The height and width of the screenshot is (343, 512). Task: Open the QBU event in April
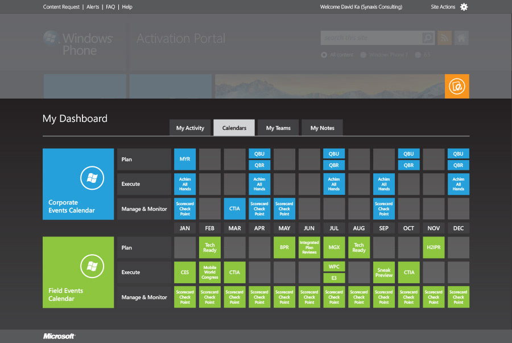pyautogui.click(x=259, y=154)
